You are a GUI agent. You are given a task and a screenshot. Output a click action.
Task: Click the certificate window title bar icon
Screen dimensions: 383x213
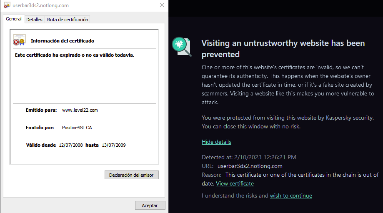pyautogui.click(x=7, y=5)
